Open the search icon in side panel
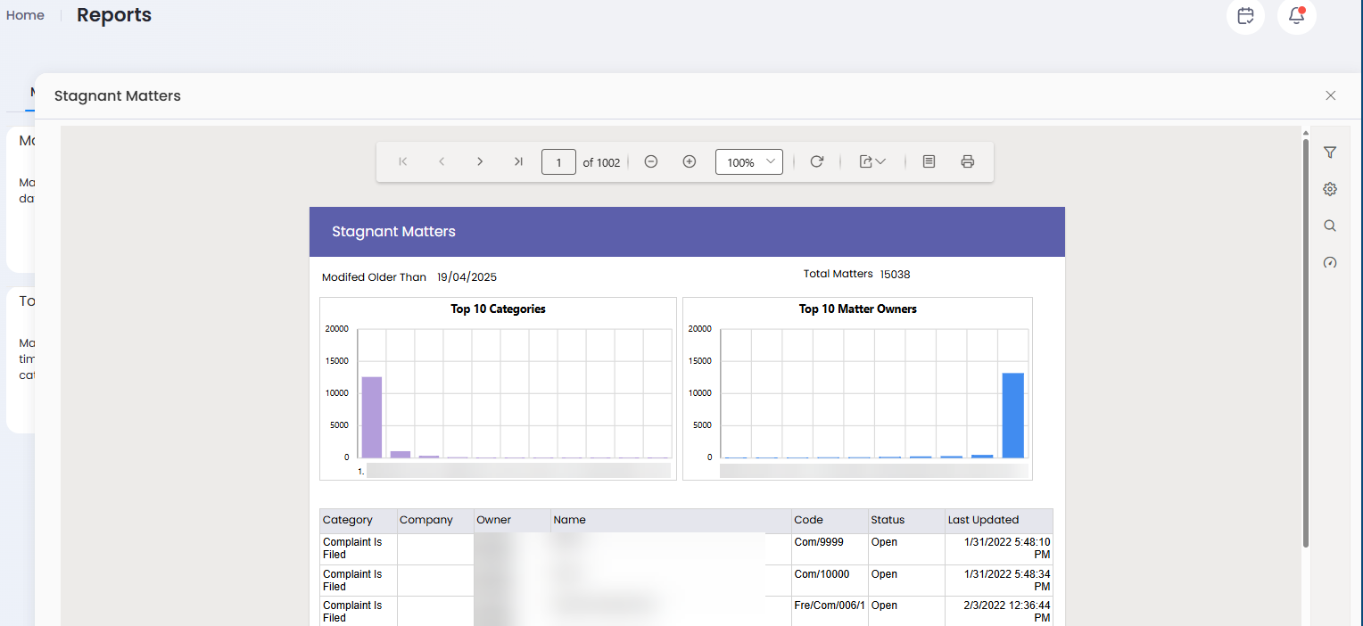Viewport: 1363px width, 626px height. click(1330, 226)
